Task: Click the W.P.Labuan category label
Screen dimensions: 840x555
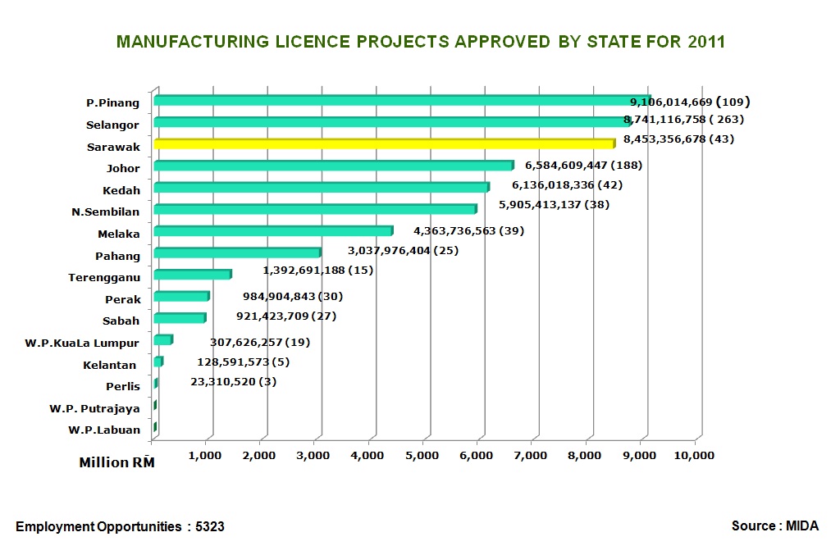Action: [x=102, y=429]
